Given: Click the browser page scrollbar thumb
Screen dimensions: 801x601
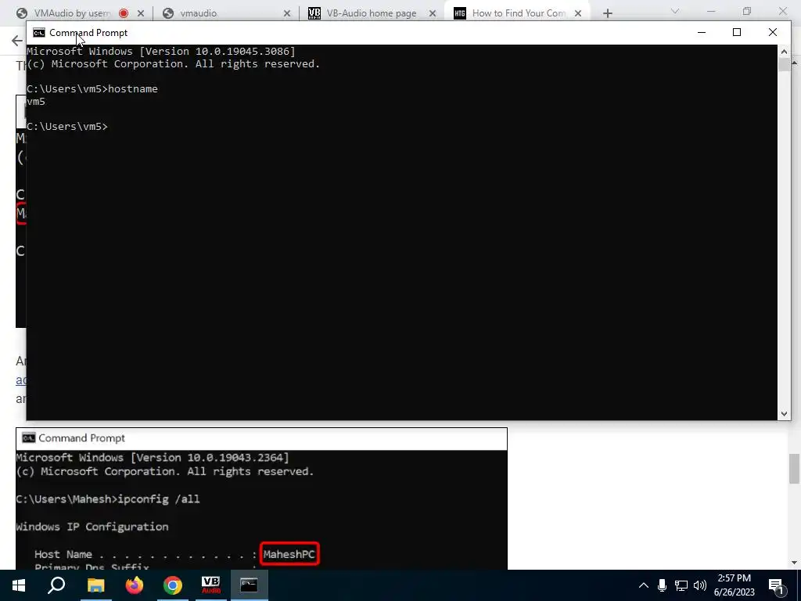Looking at the screenshot, I should pos(794,468).
